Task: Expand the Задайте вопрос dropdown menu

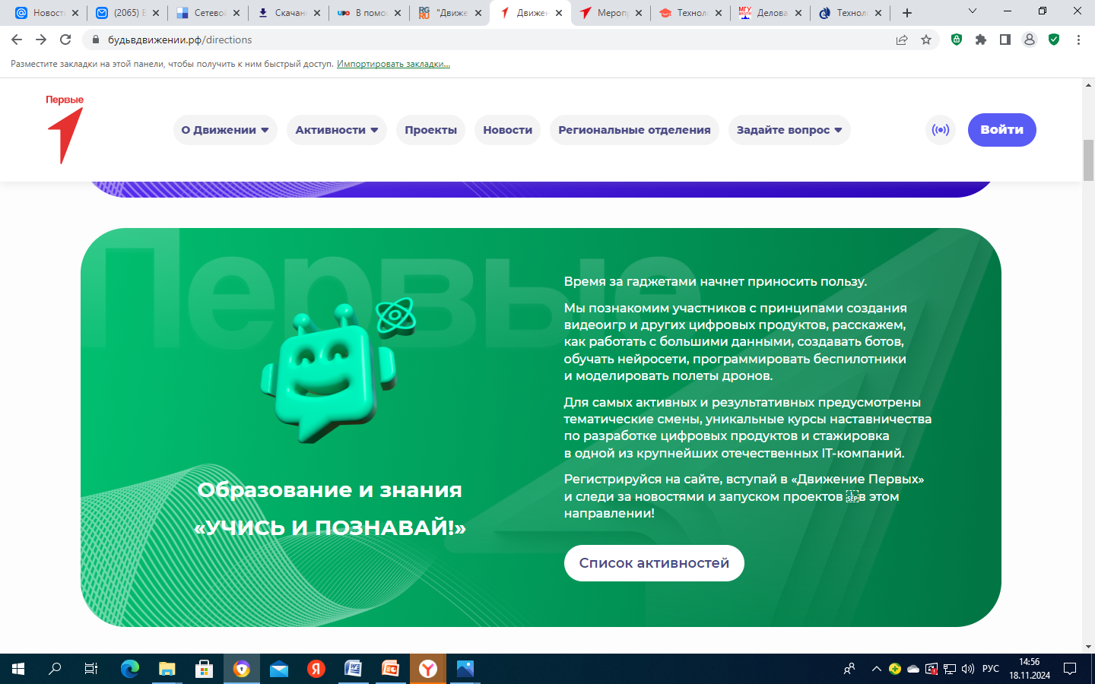Action: click(789, 130)
